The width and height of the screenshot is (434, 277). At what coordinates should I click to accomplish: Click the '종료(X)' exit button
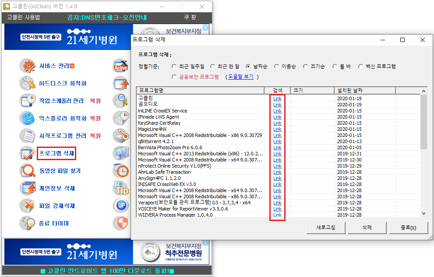click(409, 228)
